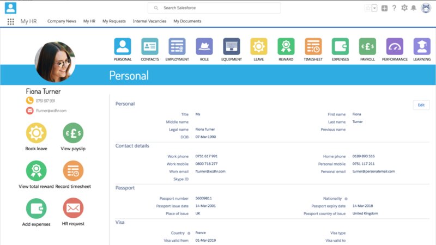436x245 pixels.
Task: Select the Leave sun icon
Action: 259,46
